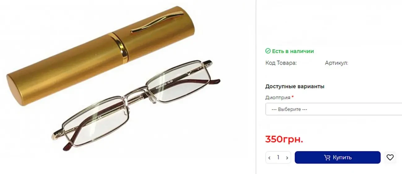Increase quantity with the right arrow
402x174 pixels.
point(287,158)
